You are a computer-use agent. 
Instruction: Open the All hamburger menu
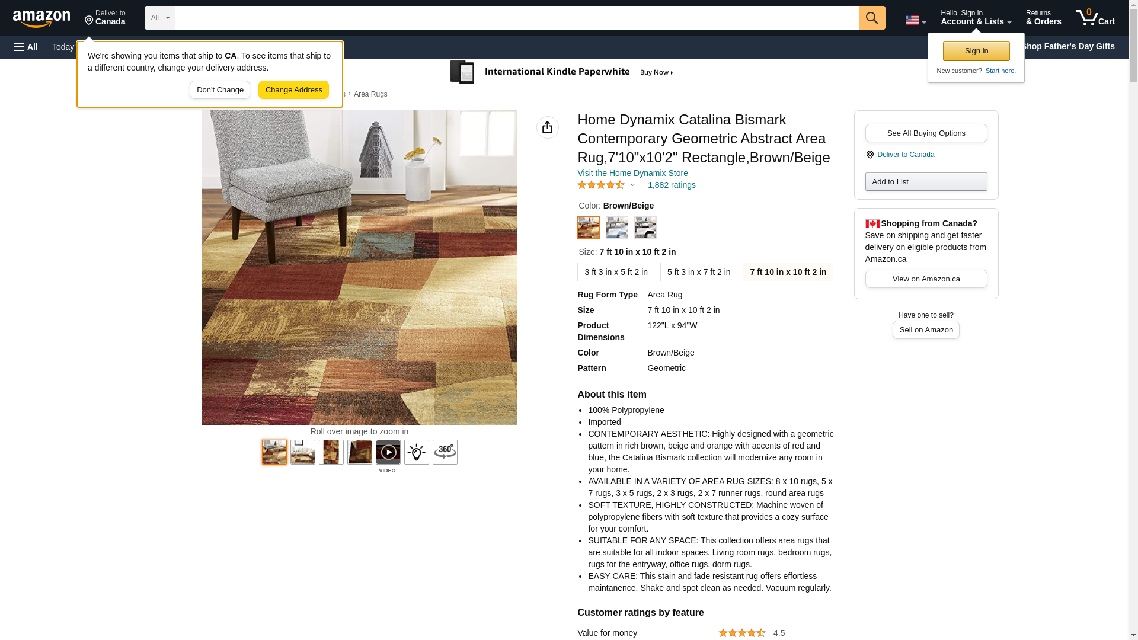pyautogui.click(x=26, y=47)
